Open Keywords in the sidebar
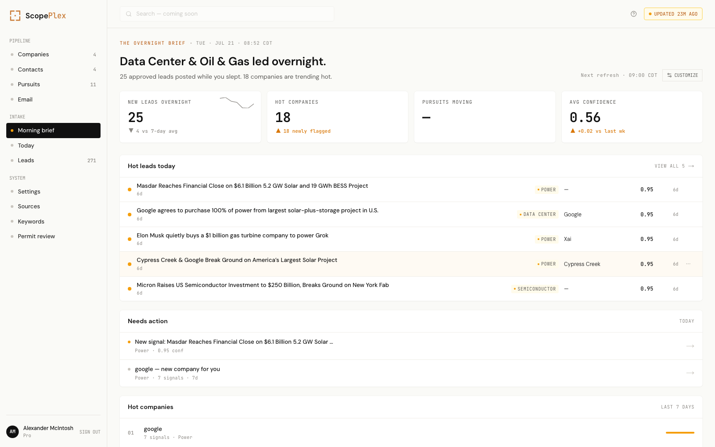The height and width of the screenshot is (447, 715). (53, 221)
